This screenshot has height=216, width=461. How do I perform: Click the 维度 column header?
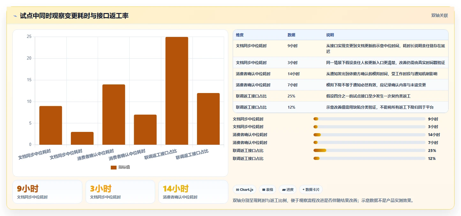click(x=240, y=35)
